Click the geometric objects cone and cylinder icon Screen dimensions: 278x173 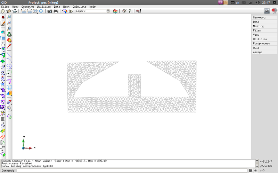pos(9,93)
